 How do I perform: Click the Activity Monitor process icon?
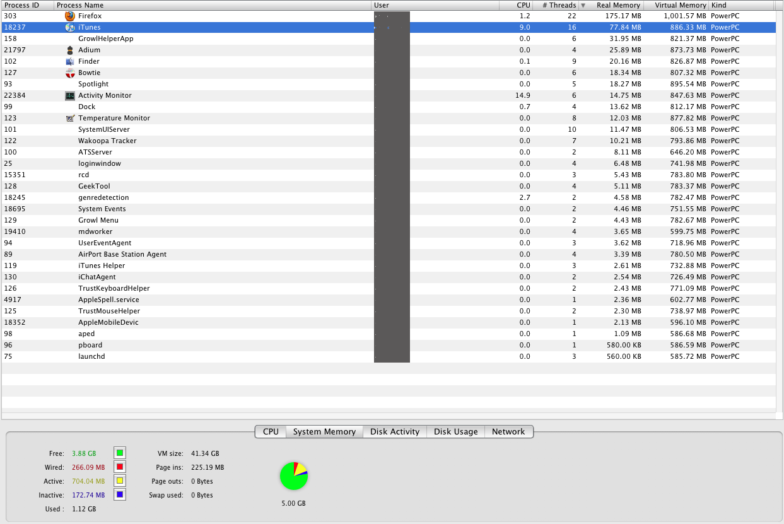tap(70, 95)
